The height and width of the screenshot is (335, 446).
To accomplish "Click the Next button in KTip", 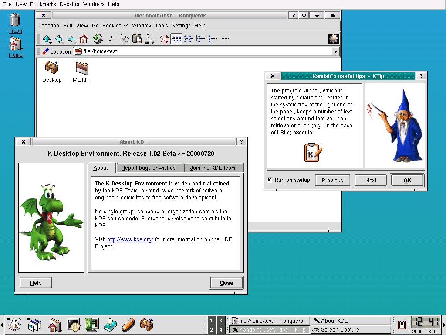I will 371,180.
